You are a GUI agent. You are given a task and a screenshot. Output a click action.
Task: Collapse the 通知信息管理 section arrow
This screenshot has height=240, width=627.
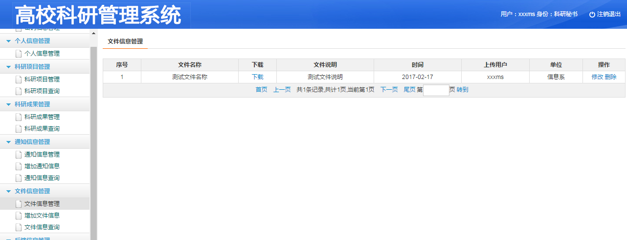tap(8, 142)
